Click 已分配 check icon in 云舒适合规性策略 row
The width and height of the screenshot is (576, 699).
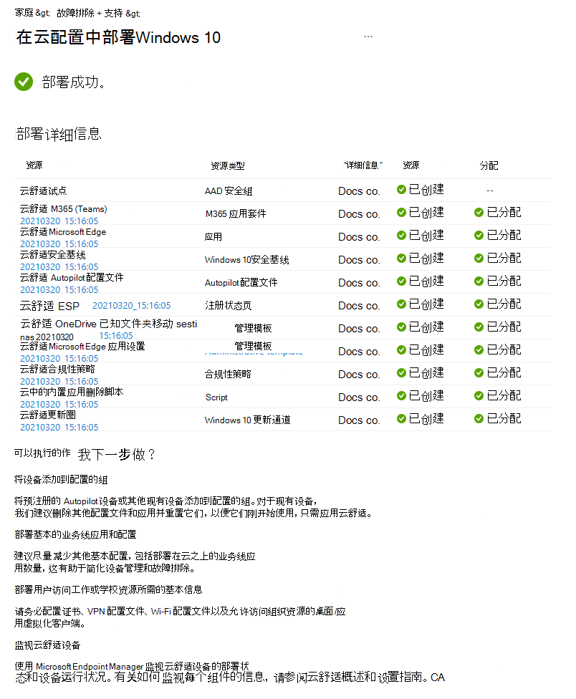click(479, 372)
